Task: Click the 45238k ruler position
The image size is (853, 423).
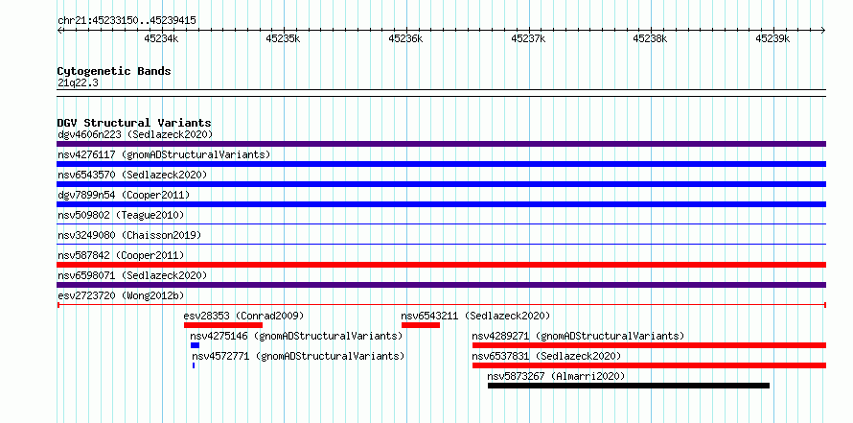Action: pyautogui.click(x=650, y=38)
